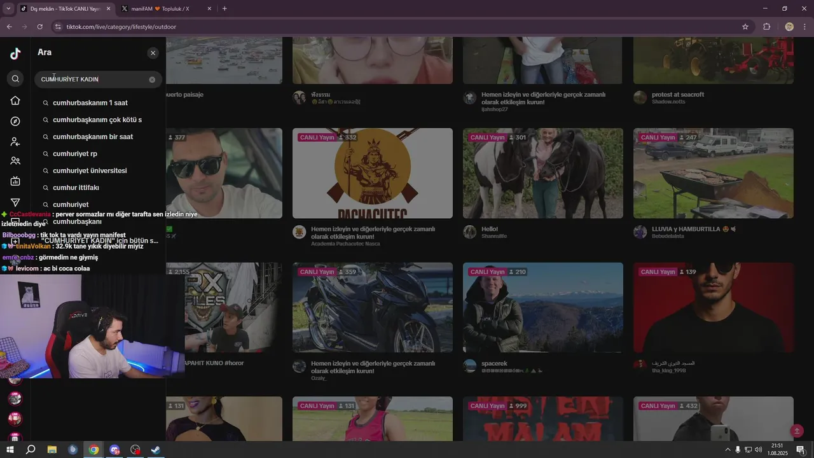This screenshot has height=458, width=814.
Task: Open Windows taskbar search
Action: pos(31,450)
